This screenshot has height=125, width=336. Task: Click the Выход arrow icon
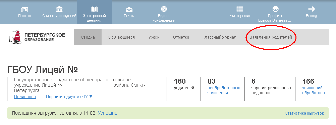coord(312,9)
